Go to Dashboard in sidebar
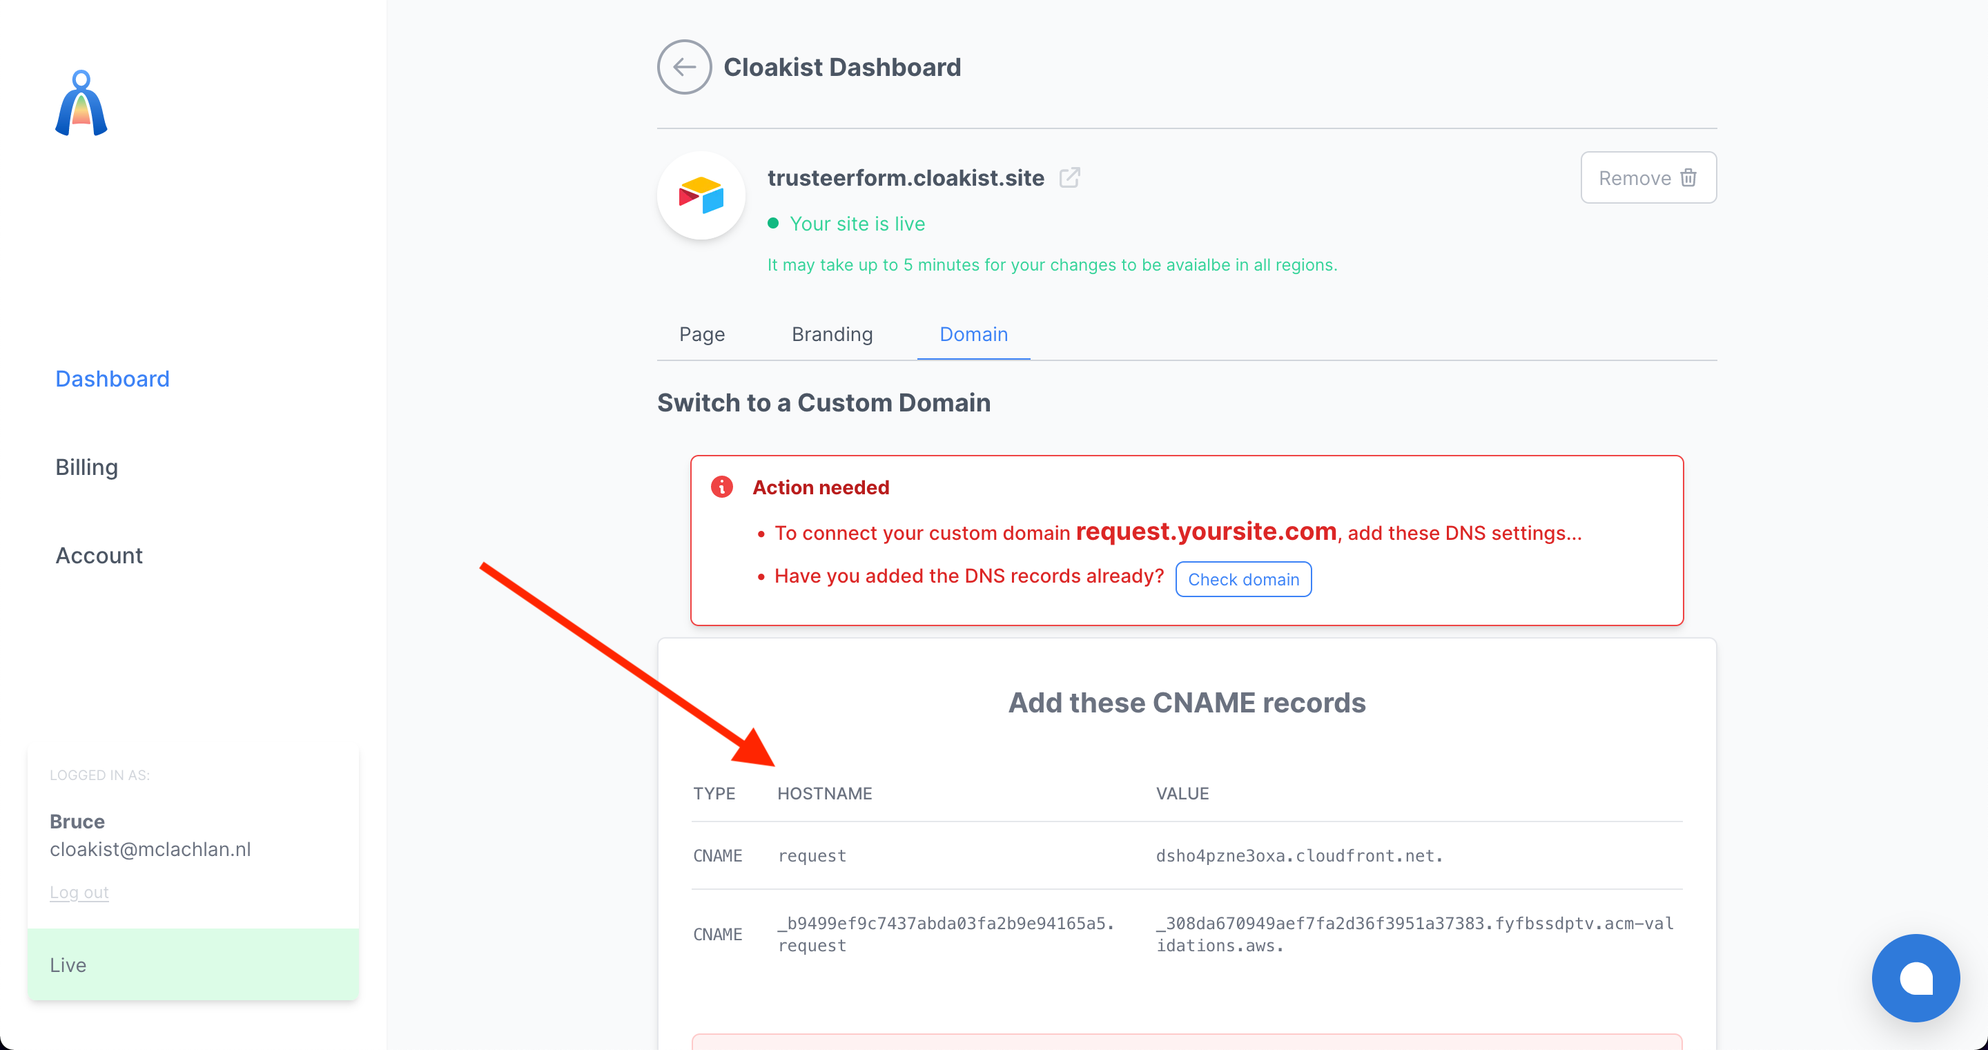 click(112, 379)
